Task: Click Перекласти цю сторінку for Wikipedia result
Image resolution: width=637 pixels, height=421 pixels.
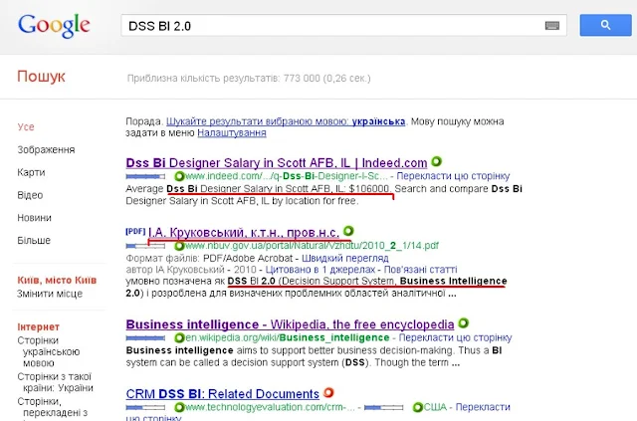Action: 455,337
